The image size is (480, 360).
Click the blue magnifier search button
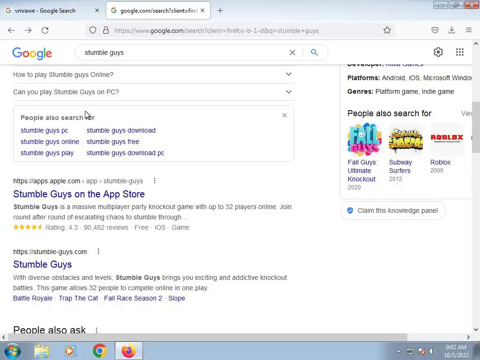coord(314,52)
